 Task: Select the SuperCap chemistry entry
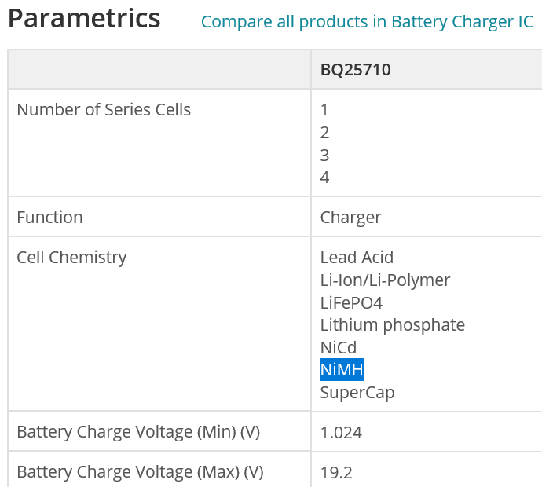357,393
